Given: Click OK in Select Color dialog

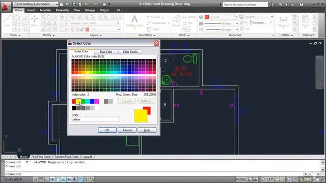Looking at the screenshot, I should (107, 130).
